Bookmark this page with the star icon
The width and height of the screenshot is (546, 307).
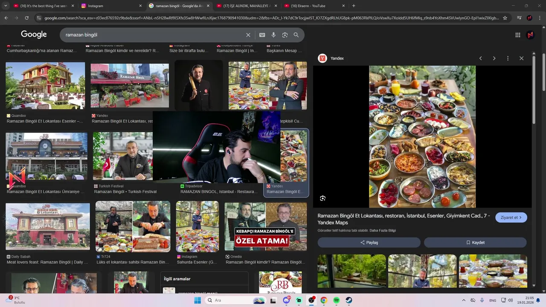pyautogui.click(x=505, y=18)
